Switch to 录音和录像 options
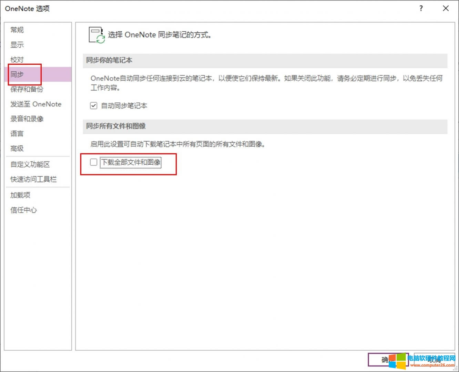This screenshot has height=372, width=459. click(x=27, y=119)
